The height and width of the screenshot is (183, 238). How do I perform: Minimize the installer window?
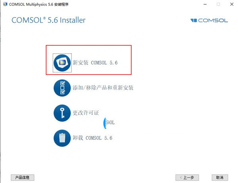205,4
